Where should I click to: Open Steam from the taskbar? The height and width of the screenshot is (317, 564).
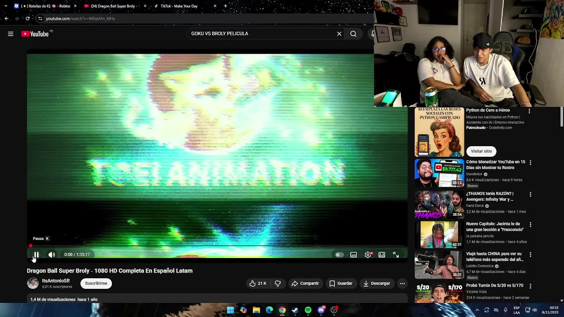(295, 310)
